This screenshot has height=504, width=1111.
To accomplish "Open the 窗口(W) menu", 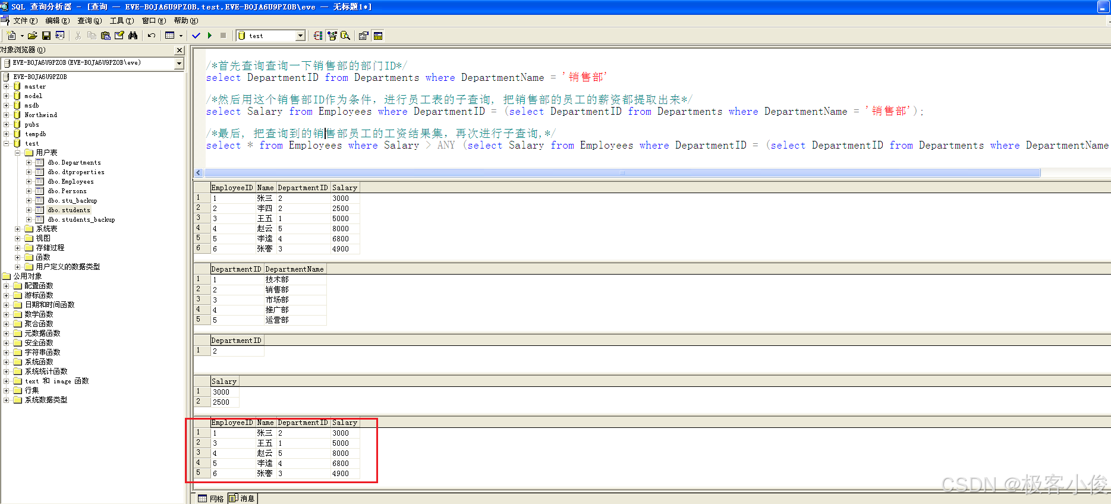I will (x=154, y=21).
